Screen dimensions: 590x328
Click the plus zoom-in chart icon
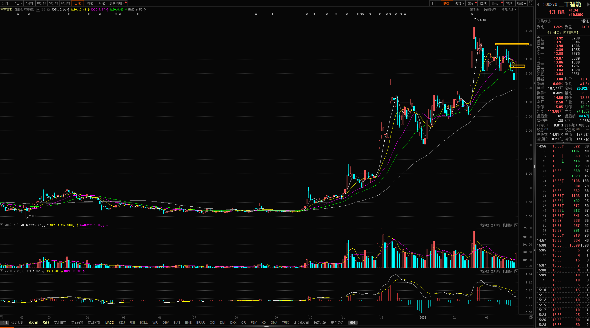(x=432, y=3)
